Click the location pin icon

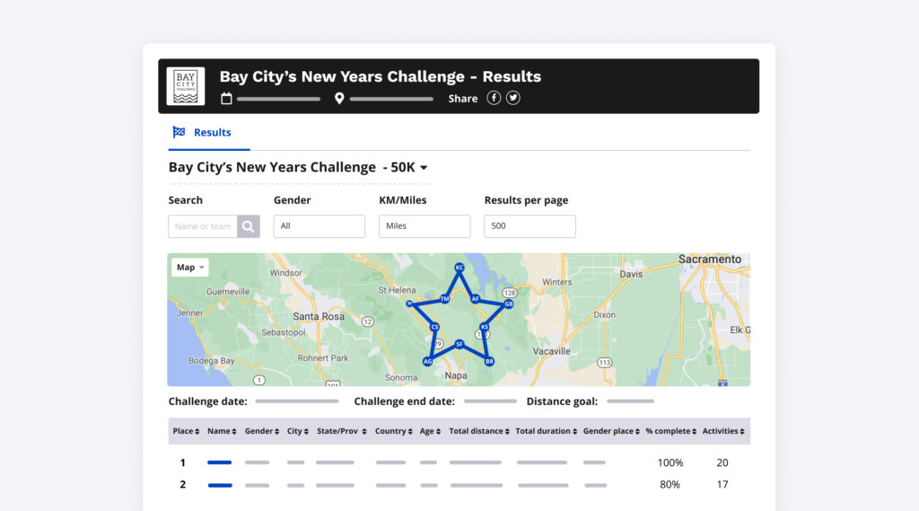(x=339, y=99)
